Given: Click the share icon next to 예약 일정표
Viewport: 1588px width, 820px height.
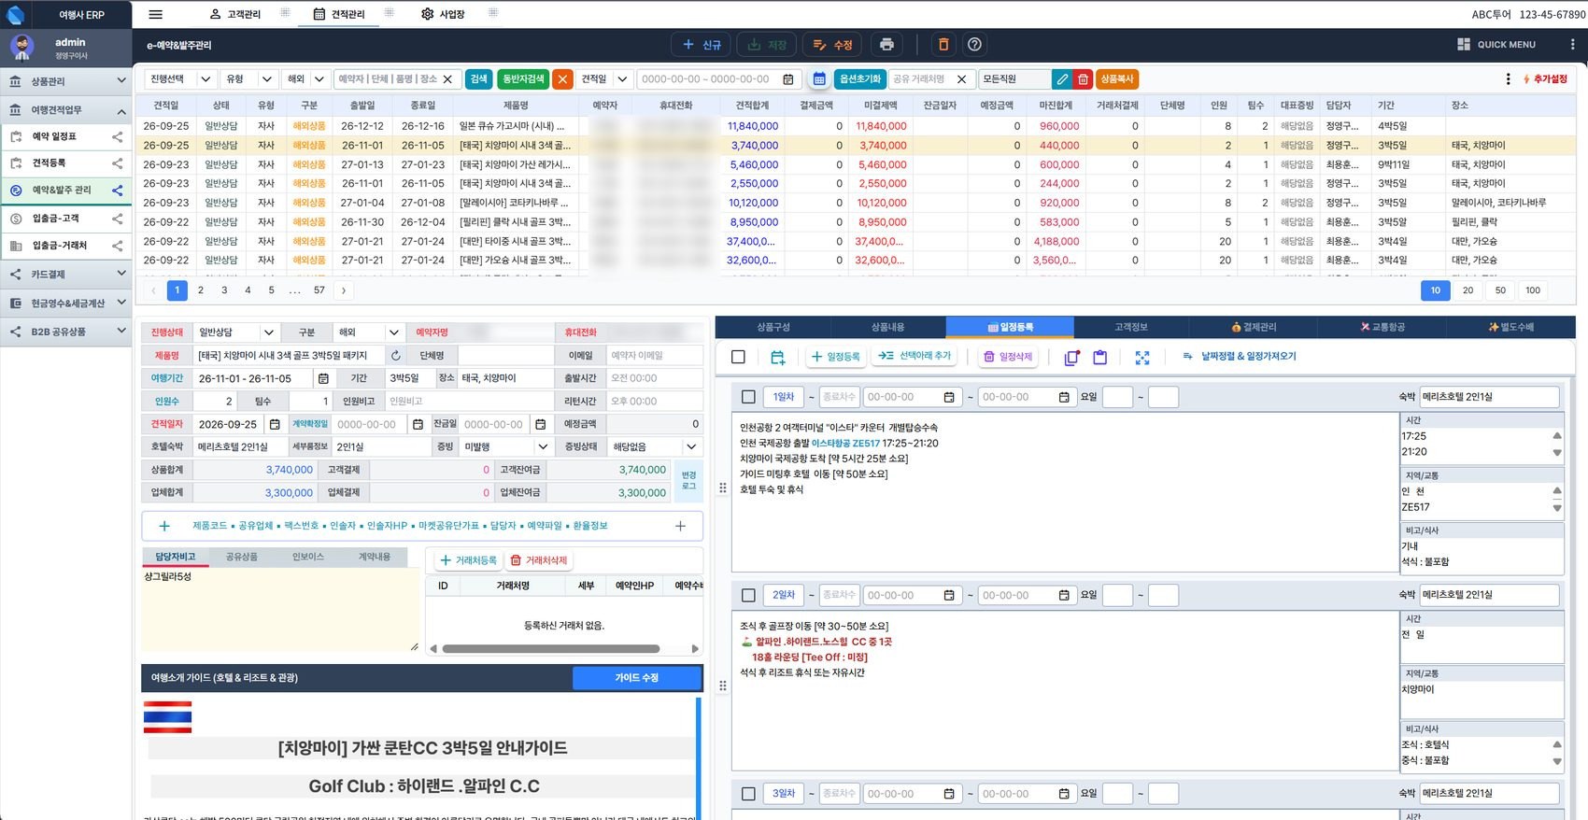Looking at the screenshot, I should (117, 136).
